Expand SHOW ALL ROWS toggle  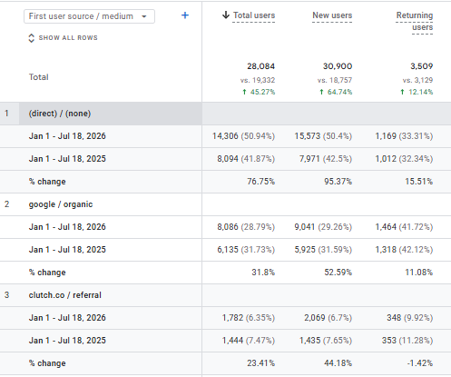tap(64, 38)
